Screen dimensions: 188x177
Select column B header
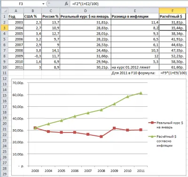click(x=32, y=11)
